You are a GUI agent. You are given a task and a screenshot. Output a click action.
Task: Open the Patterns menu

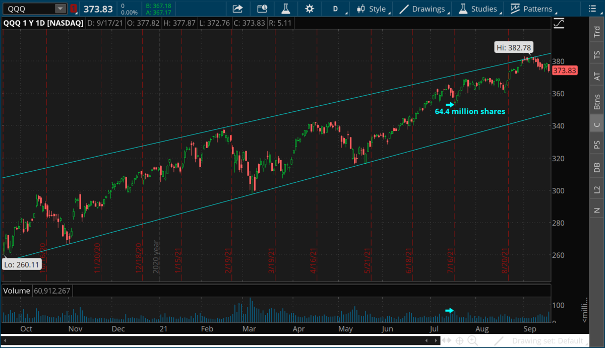click(x=533, y=9)
